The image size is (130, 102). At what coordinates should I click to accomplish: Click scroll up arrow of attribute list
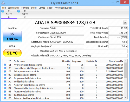pyautogui.click(x=126, y=61)
